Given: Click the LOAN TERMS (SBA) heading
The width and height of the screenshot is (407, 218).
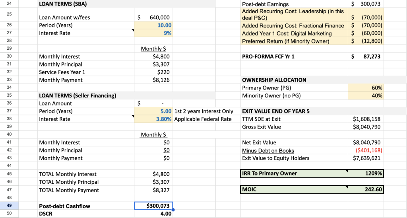Looking at the screenshot, I should (63, 4).
